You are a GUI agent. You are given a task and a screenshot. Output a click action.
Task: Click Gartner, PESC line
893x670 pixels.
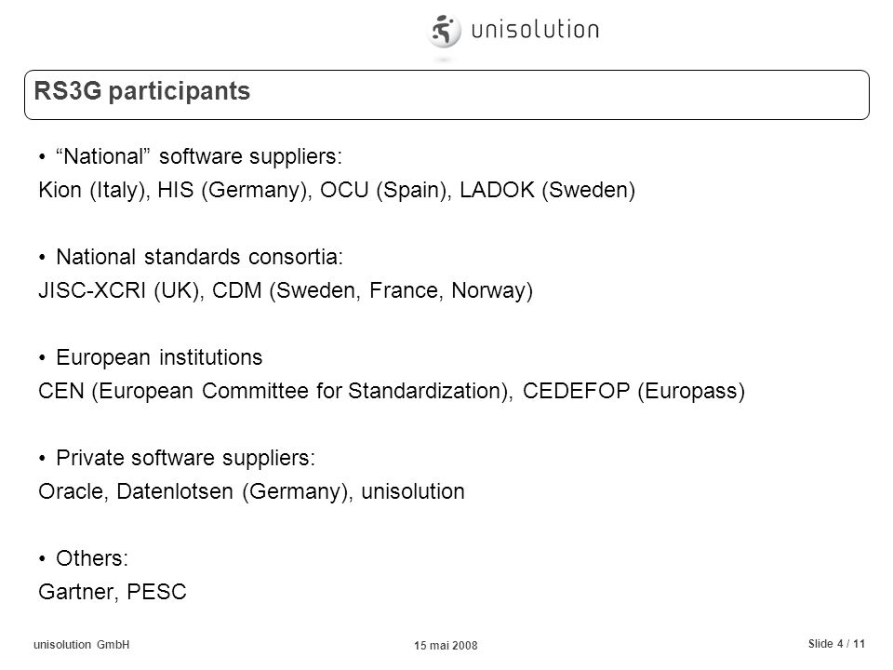(113, 592)
